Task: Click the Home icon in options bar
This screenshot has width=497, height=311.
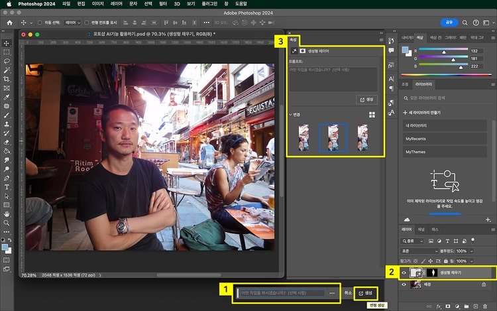Action: pyautogui.click(x=10, y=22)
